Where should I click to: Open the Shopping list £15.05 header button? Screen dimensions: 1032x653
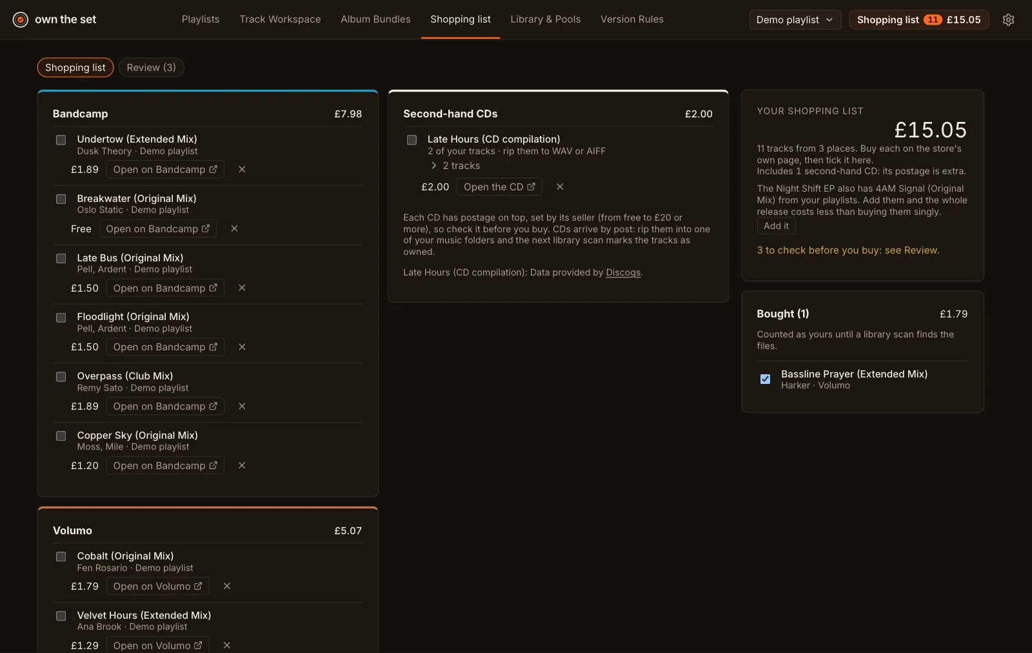coord(919,20)
